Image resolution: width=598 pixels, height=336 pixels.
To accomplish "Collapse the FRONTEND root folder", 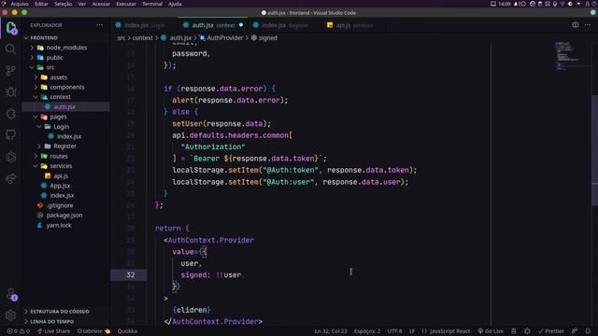I will 66,37.
